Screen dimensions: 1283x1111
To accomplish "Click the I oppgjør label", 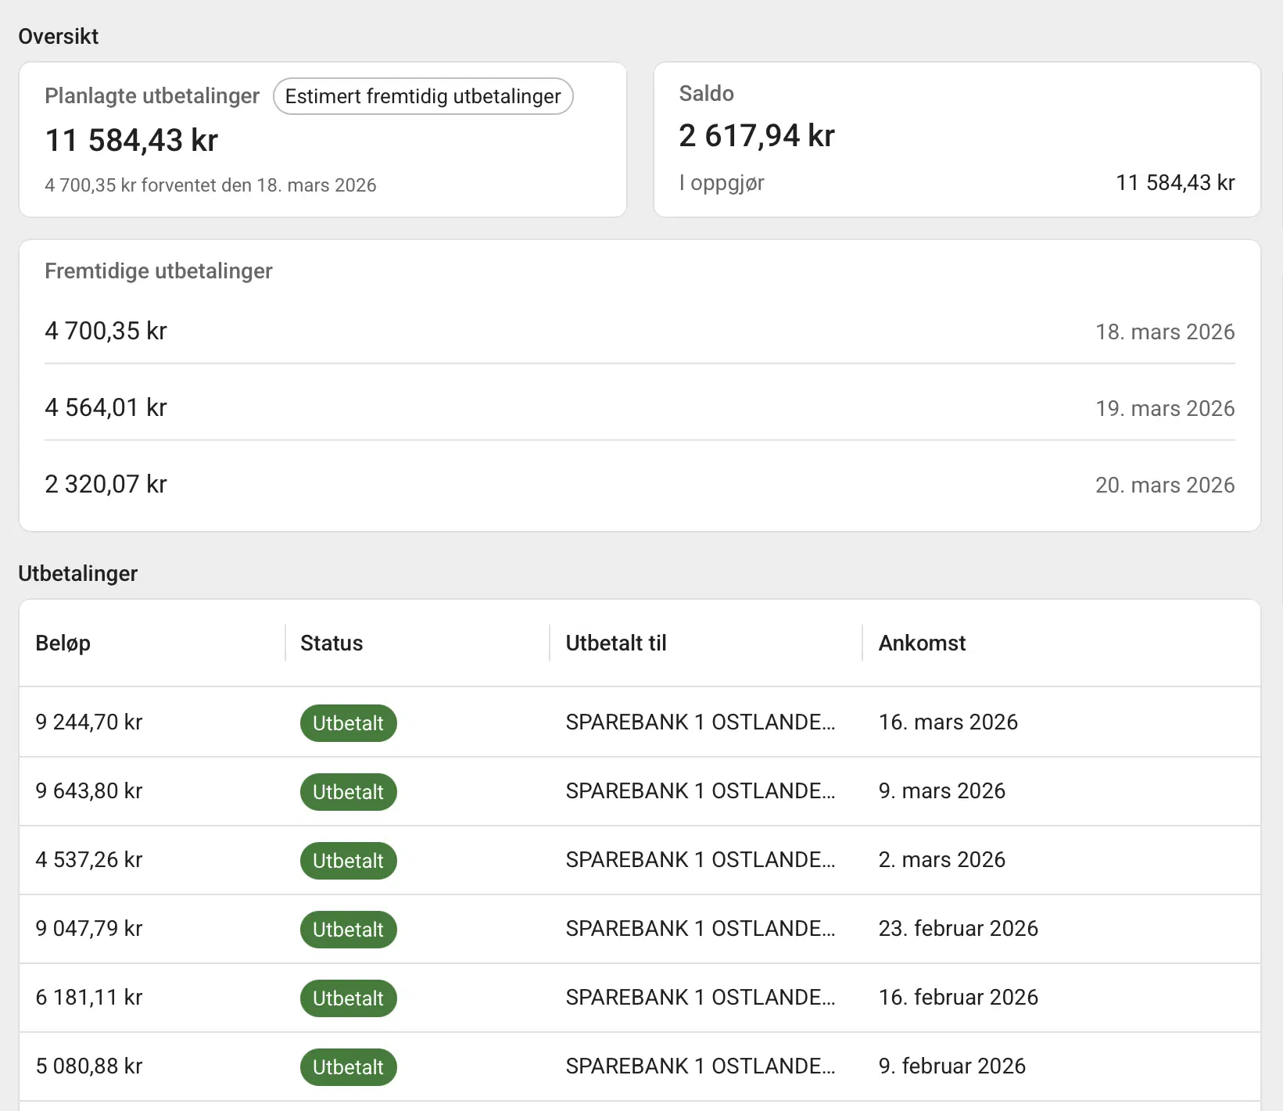I will [x=721, y=183].
